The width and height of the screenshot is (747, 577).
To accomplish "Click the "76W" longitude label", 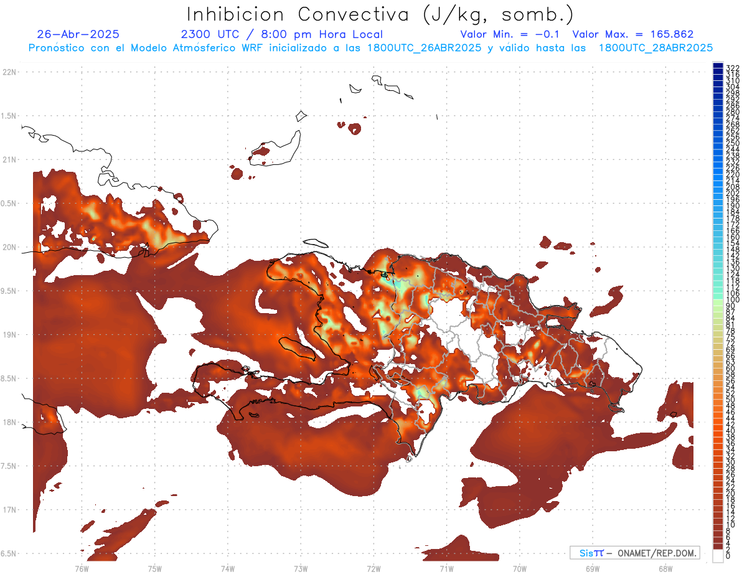I will (82, 568).
